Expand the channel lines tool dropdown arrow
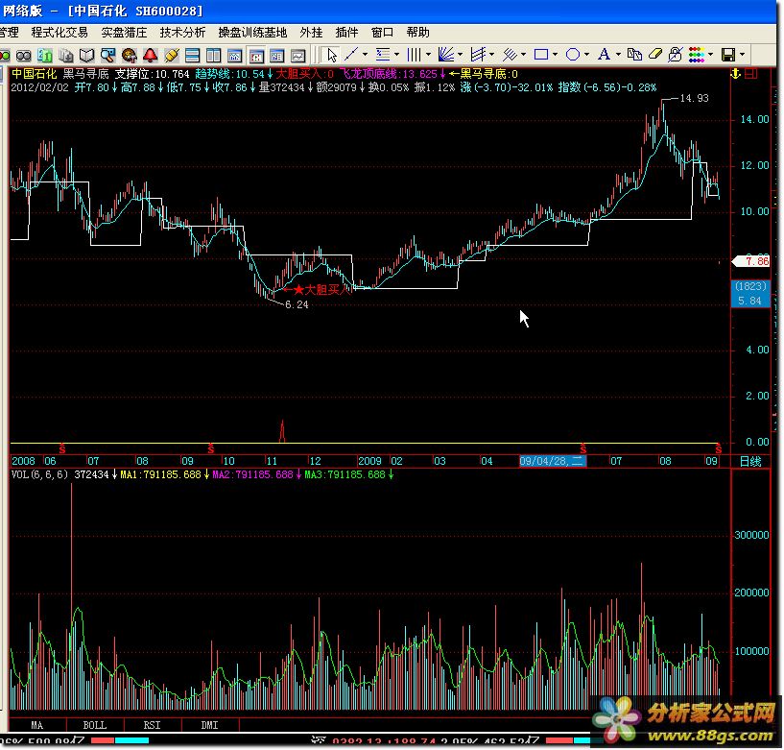 coord(492,55)
